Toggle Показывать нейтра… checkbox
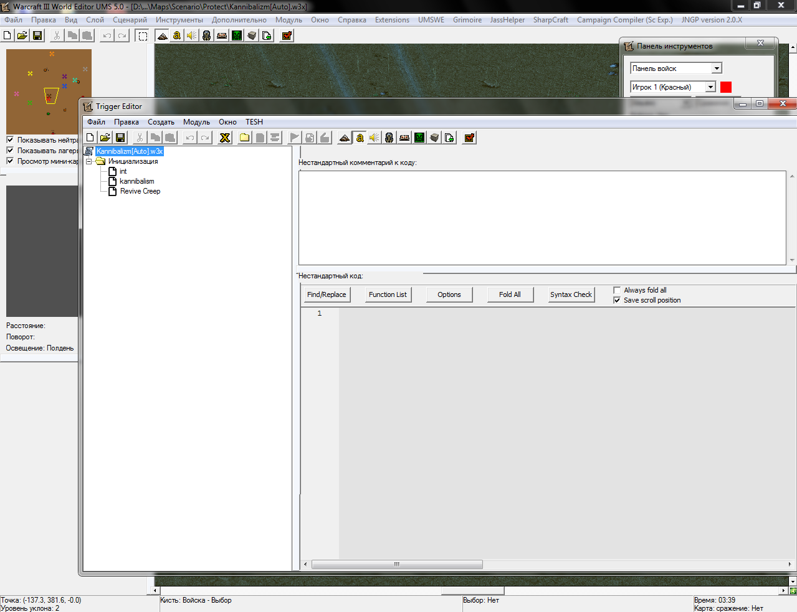 (x=10, y=139)
